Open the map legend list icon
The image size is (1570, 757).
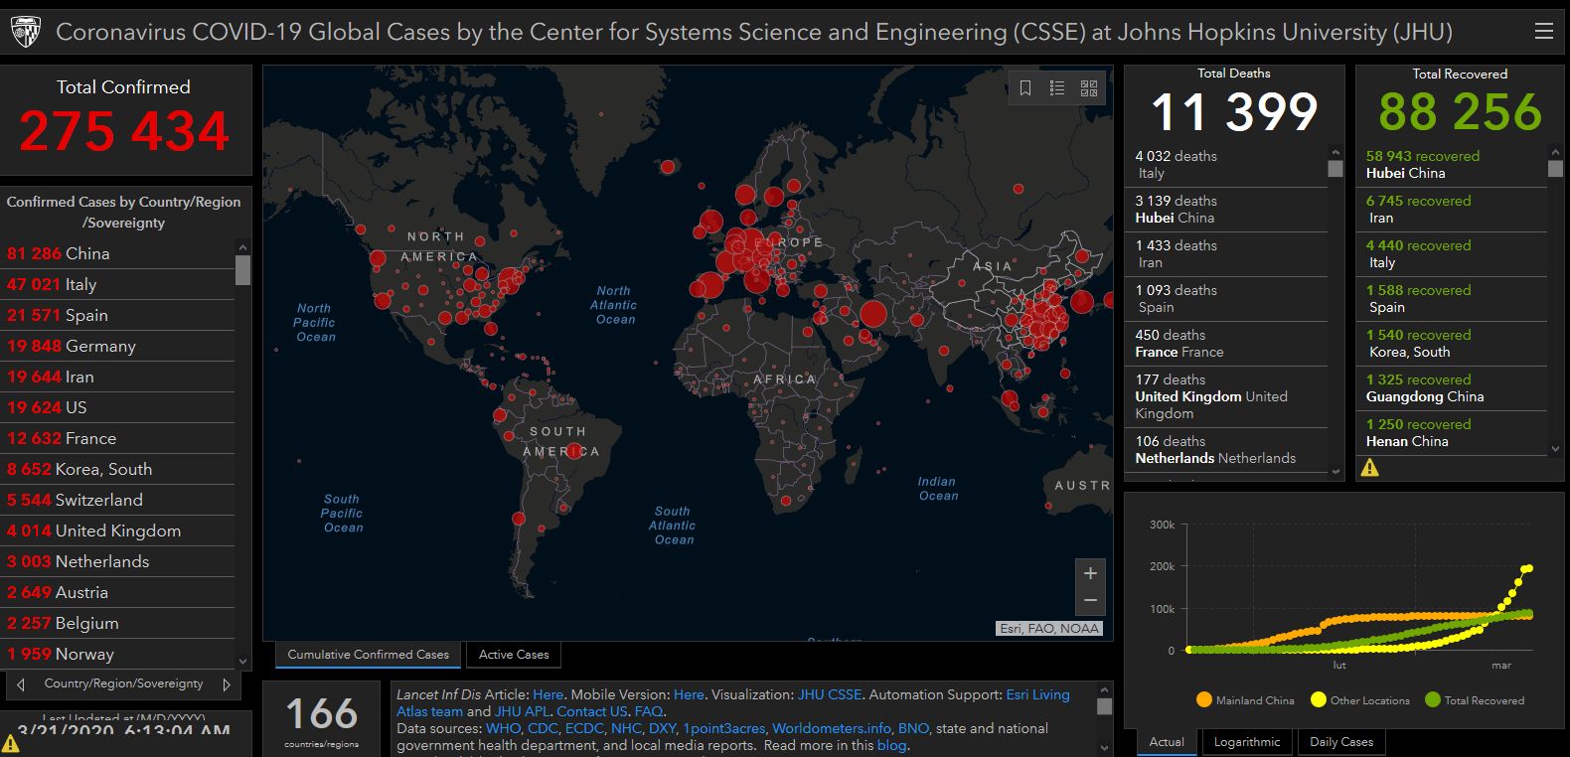tap(1057, 88)
